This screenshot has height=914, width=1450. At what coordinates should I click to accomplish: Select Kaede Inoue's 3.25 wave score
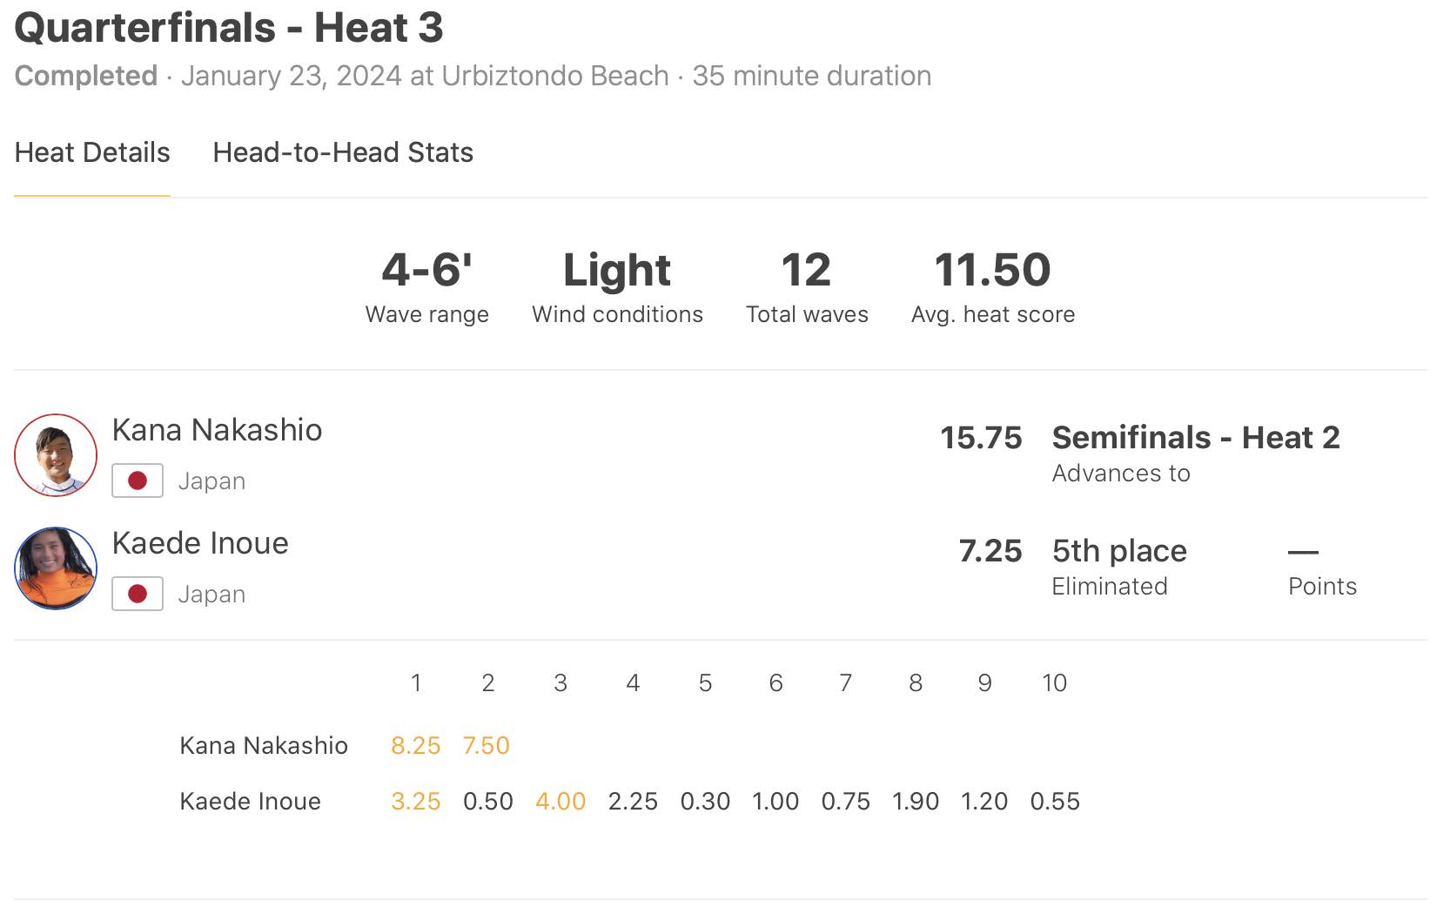click(415, 802)
